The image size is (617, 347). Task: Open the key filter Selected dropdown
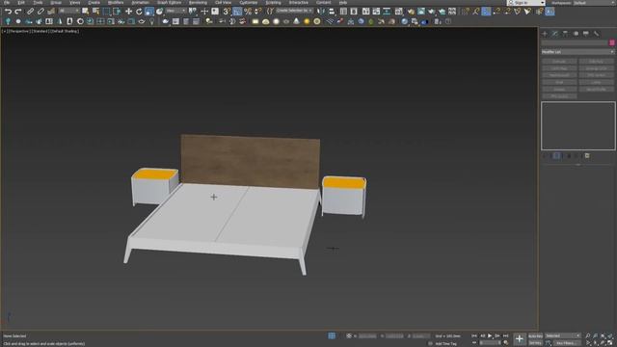563,335
